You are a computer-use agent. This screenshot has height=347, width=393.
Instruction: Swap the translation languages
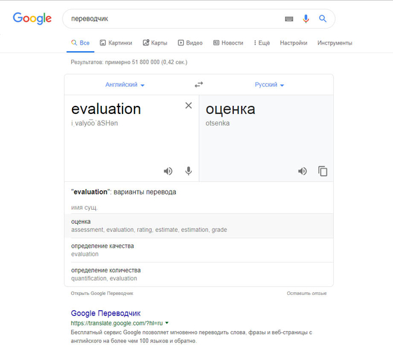[x=198, y=85]
